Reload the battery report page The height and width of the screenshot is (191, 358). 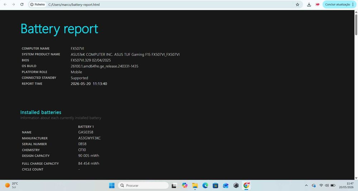[x=22, y=4]
